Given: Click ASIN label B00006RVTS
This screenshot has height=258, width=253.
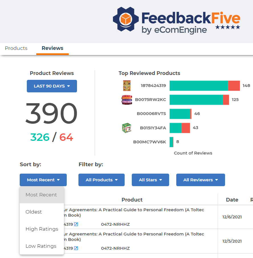Looking at the screenshot, I should (151, 114).
